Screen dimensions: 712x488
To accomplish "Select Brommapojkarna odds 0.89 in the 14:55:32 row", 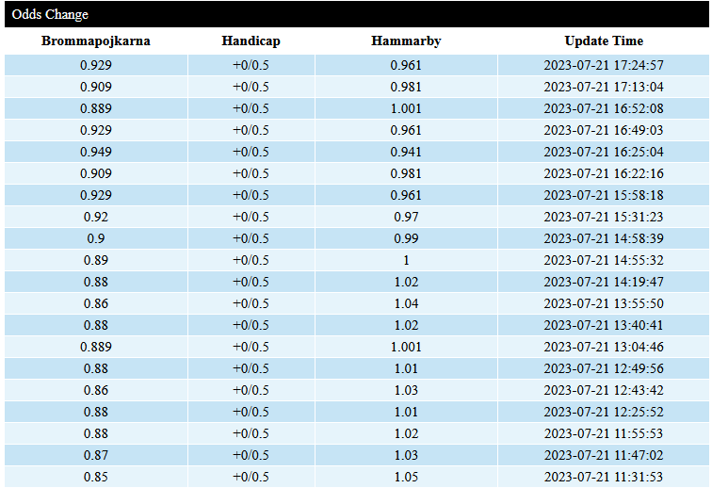I will 96,260.
